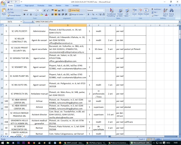Align cell text right
Screen dimensions: 181x145
[59, 14]
